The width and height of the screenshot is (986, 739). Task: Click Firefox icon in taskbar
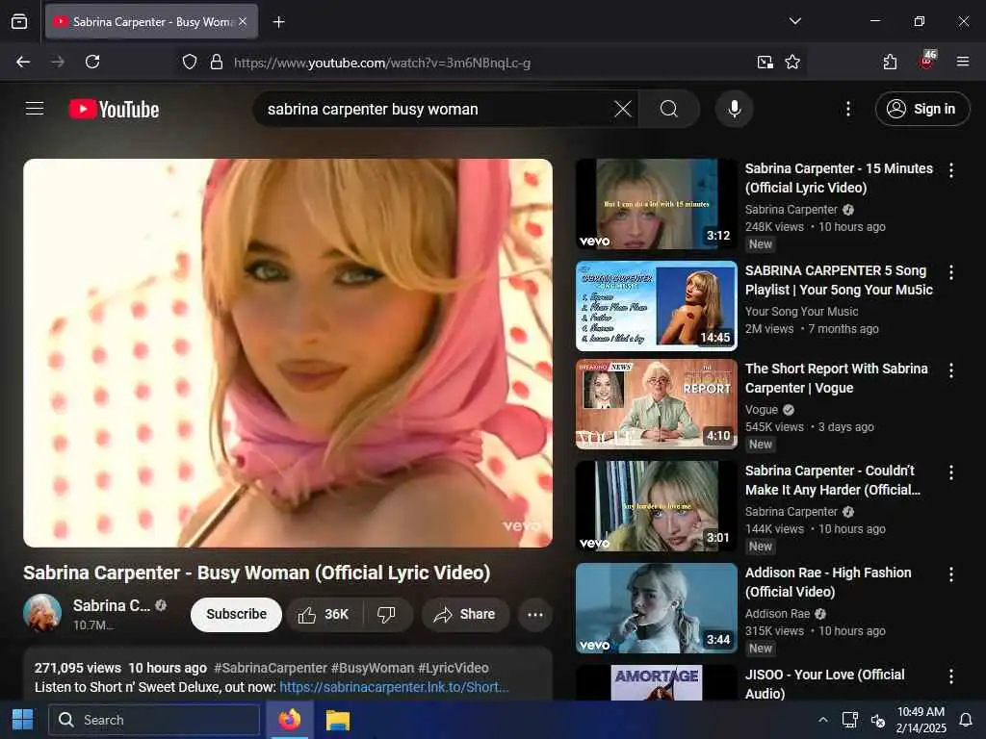(289, 720)
